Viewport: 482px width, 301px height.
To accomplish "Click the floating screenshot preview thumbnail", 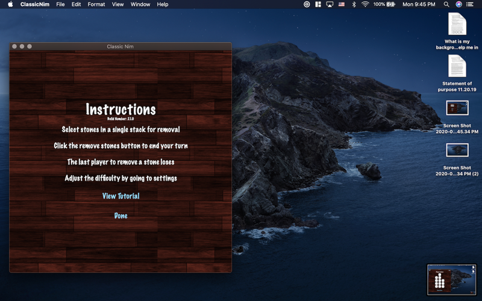I will pyautogui.click(x=451, y=279).
